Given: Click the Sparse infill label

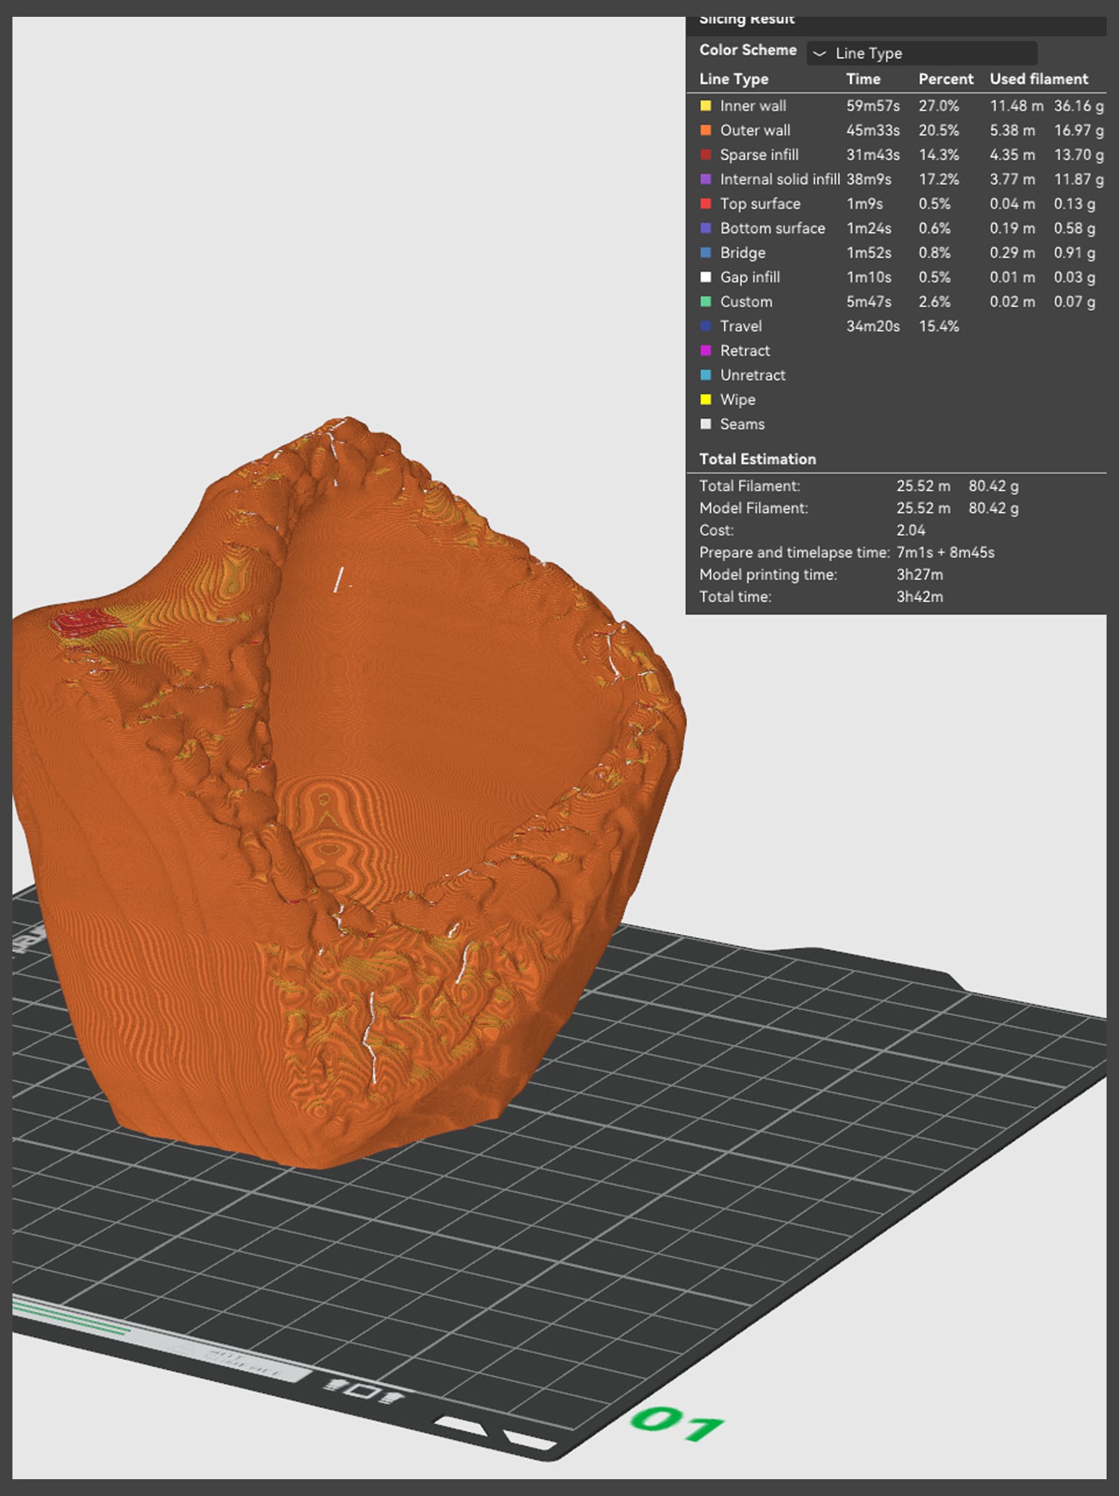Looking at the screenshot, I should [x=759, y=155].
